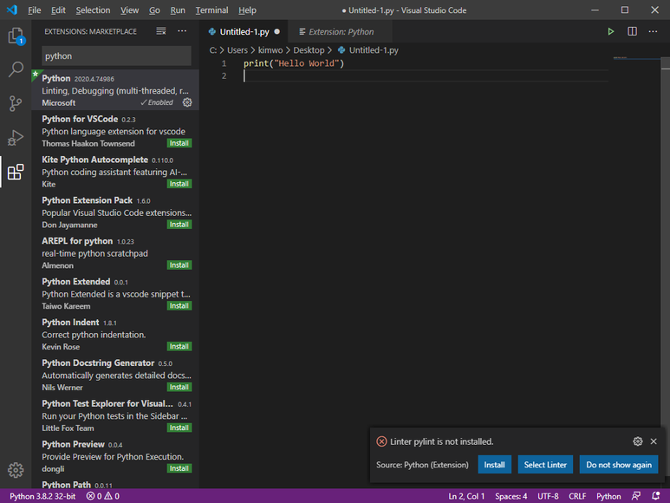Open Python Path extension entry
The height and width of the screenshot is (503, 670).
[115, 484]
